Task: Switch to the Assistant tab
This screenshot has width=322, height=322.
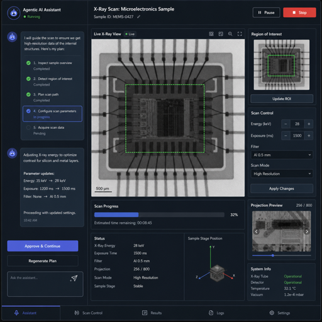Action: pyautogui.click(x=31, y=313)
